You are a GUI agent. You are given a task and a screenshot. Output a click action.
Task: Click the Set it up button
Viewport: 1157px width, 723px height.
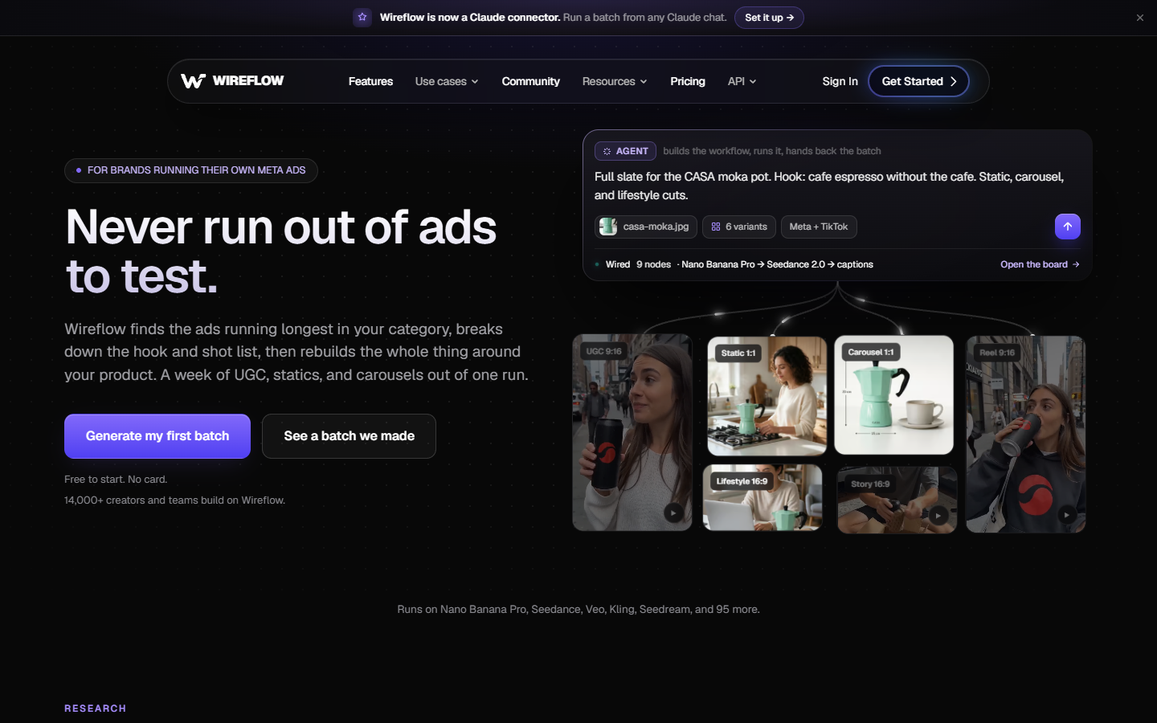point(769,18)
